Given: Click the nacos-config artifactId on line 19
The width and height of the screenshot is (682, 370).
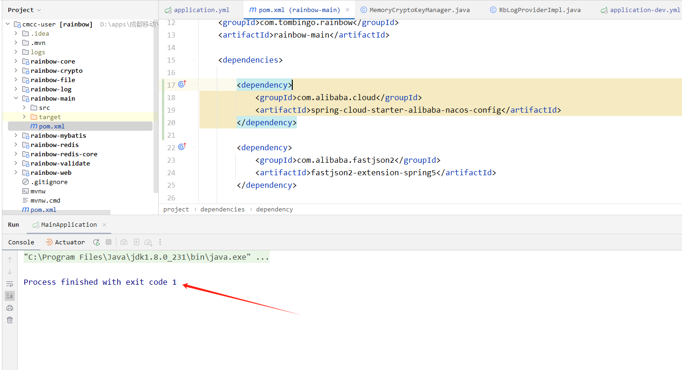Looking at the screenshot, I should (406, 110).
